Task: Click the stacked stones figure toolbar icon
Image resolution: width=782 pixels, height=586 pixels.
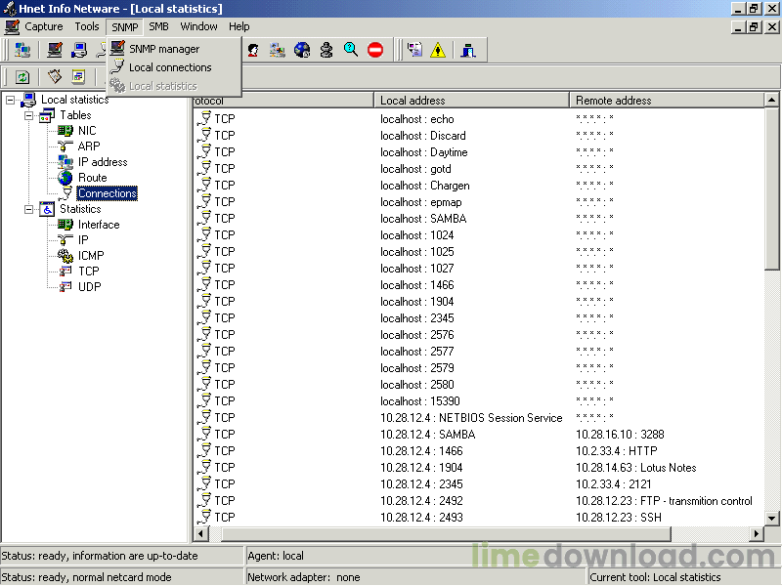Action: point(326,50)
